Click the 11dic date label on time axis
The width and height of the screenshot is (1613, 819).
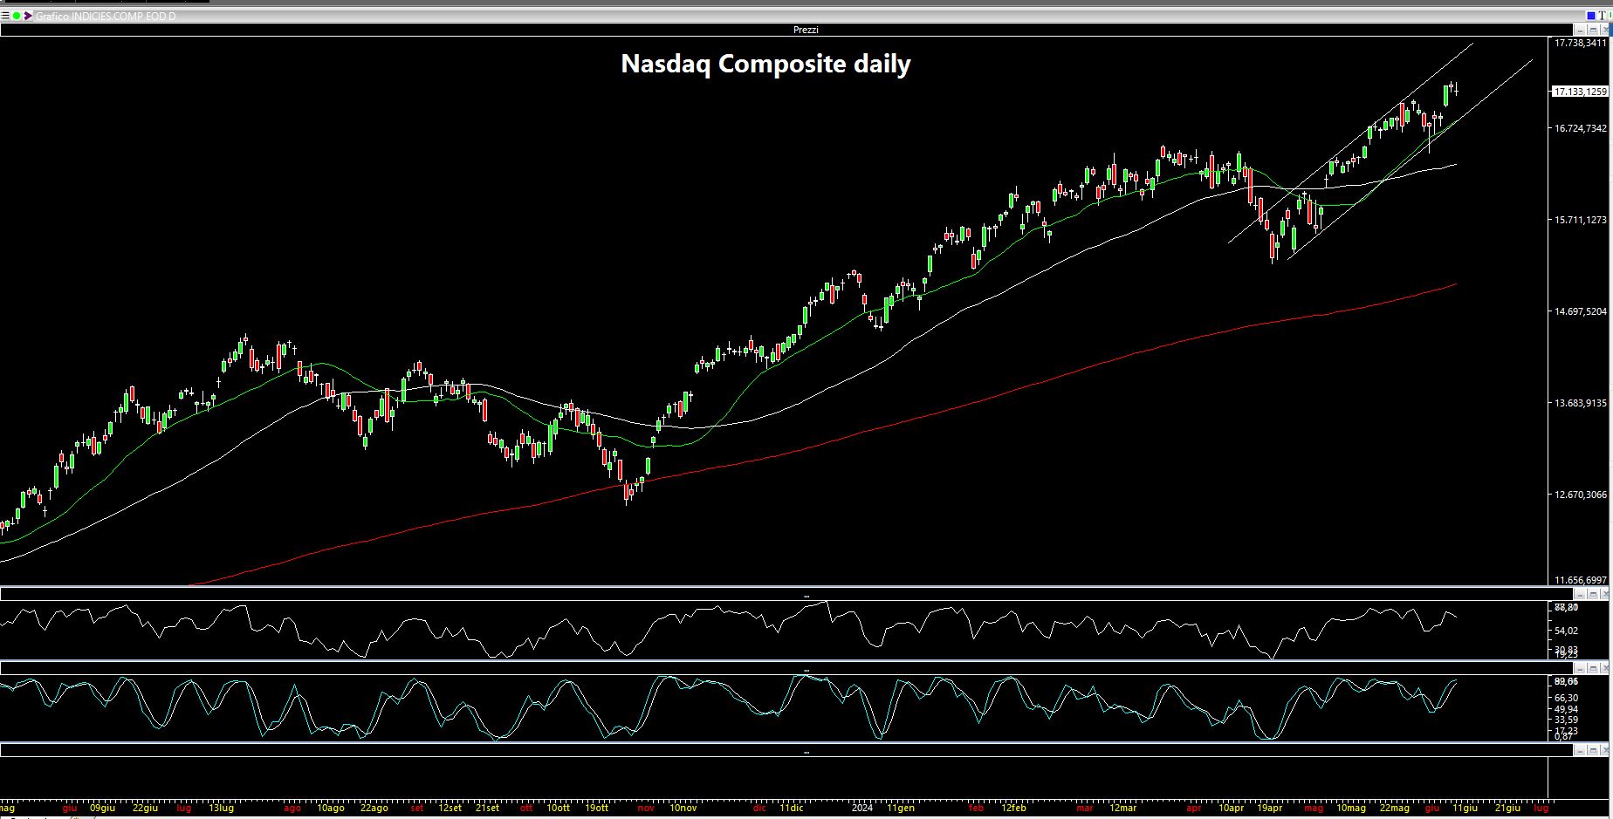[792, 808]
